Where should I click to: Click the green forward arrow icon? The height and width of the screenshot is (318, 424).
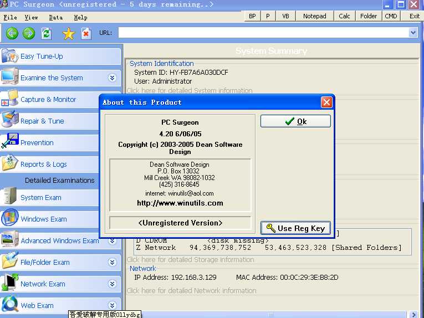point(29,33)
